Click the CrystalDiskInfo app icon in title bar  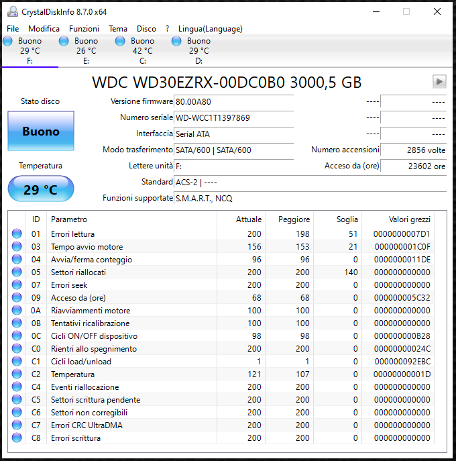13,12
